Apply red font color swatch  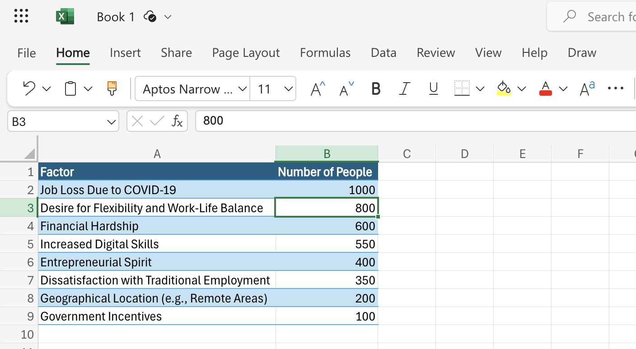546,88
